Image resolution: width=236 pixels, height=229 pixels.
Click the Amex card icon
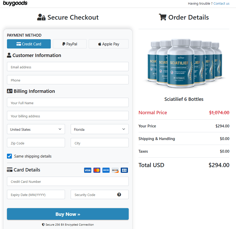tap(106, 170)
